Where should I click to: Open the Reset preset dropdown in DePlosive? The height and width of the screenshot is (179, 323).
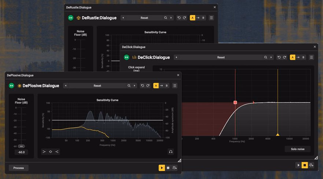[97, 85]
